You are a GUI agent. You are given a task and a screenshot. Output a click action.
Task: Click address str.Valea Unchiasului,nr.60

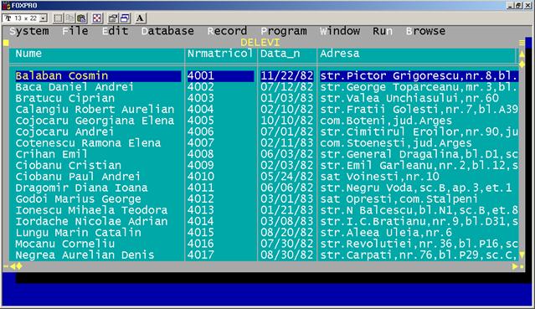click(x=409, y=98)
